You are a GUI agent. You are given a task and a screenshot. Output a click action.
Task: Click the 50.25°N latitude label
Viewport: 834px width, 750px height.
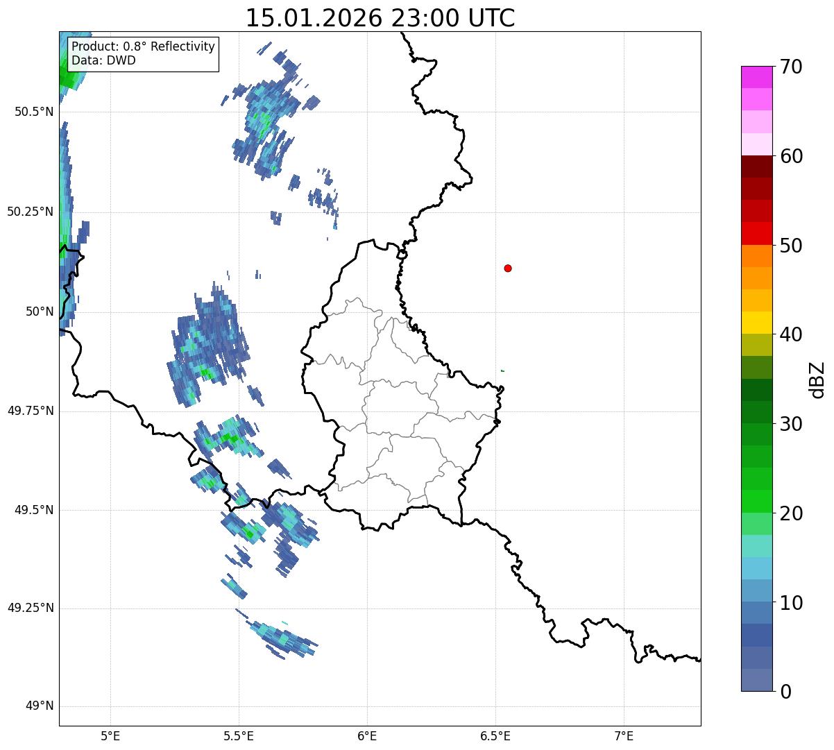pos(30,212)
